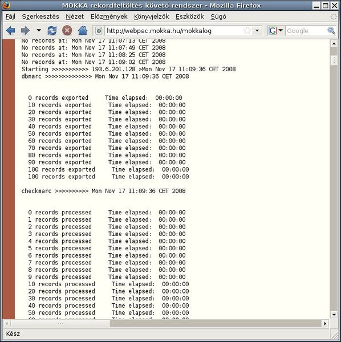341x342 pixels.
Task: Open the Könyvjelzők menu
Action: [152, 17]
